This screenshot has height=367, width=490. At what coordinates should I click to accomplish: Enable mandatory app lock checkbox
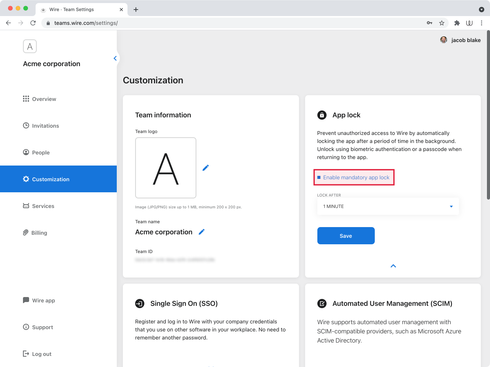pos(319,177)
